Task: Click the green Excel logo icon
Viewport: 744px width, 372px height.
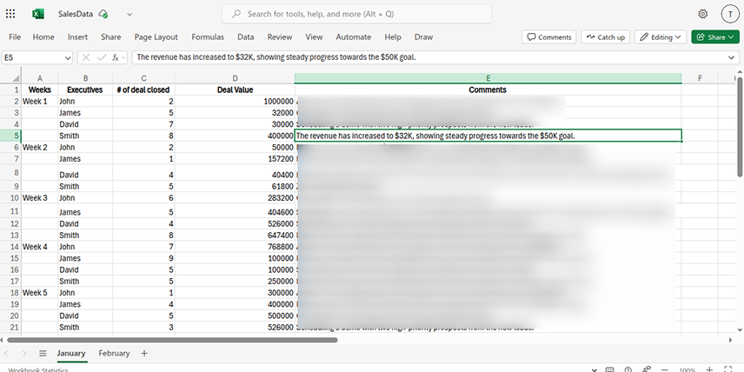Action: coord(38,14)
